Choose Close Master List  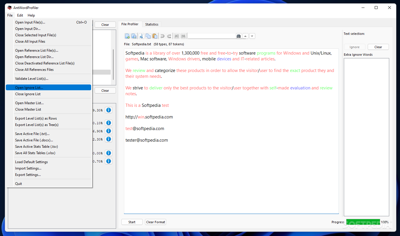[x=48, y=109]
